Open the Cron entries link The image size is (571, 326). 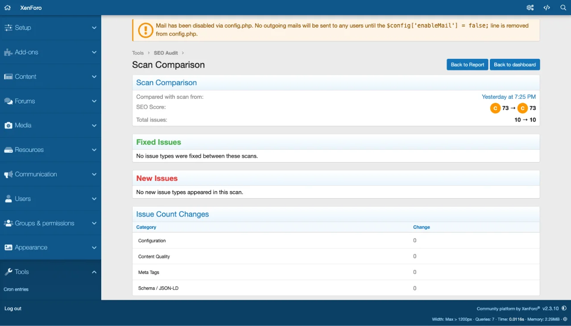16,289
